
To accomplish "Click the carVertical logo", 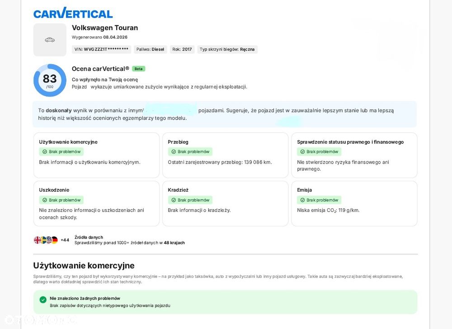I will point(73,13).
